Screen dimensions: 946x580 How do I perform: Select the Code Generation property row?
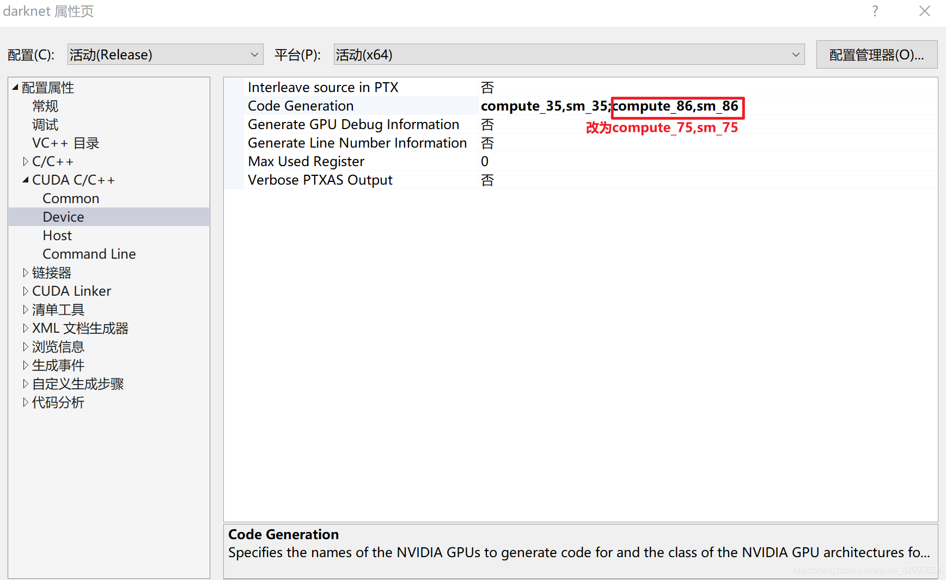301,106
